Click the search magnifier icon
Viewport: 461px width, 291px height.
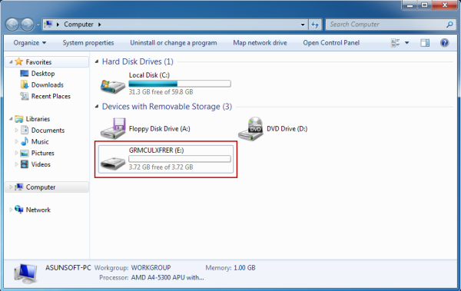pyautogui.click(x=449, y=25)
